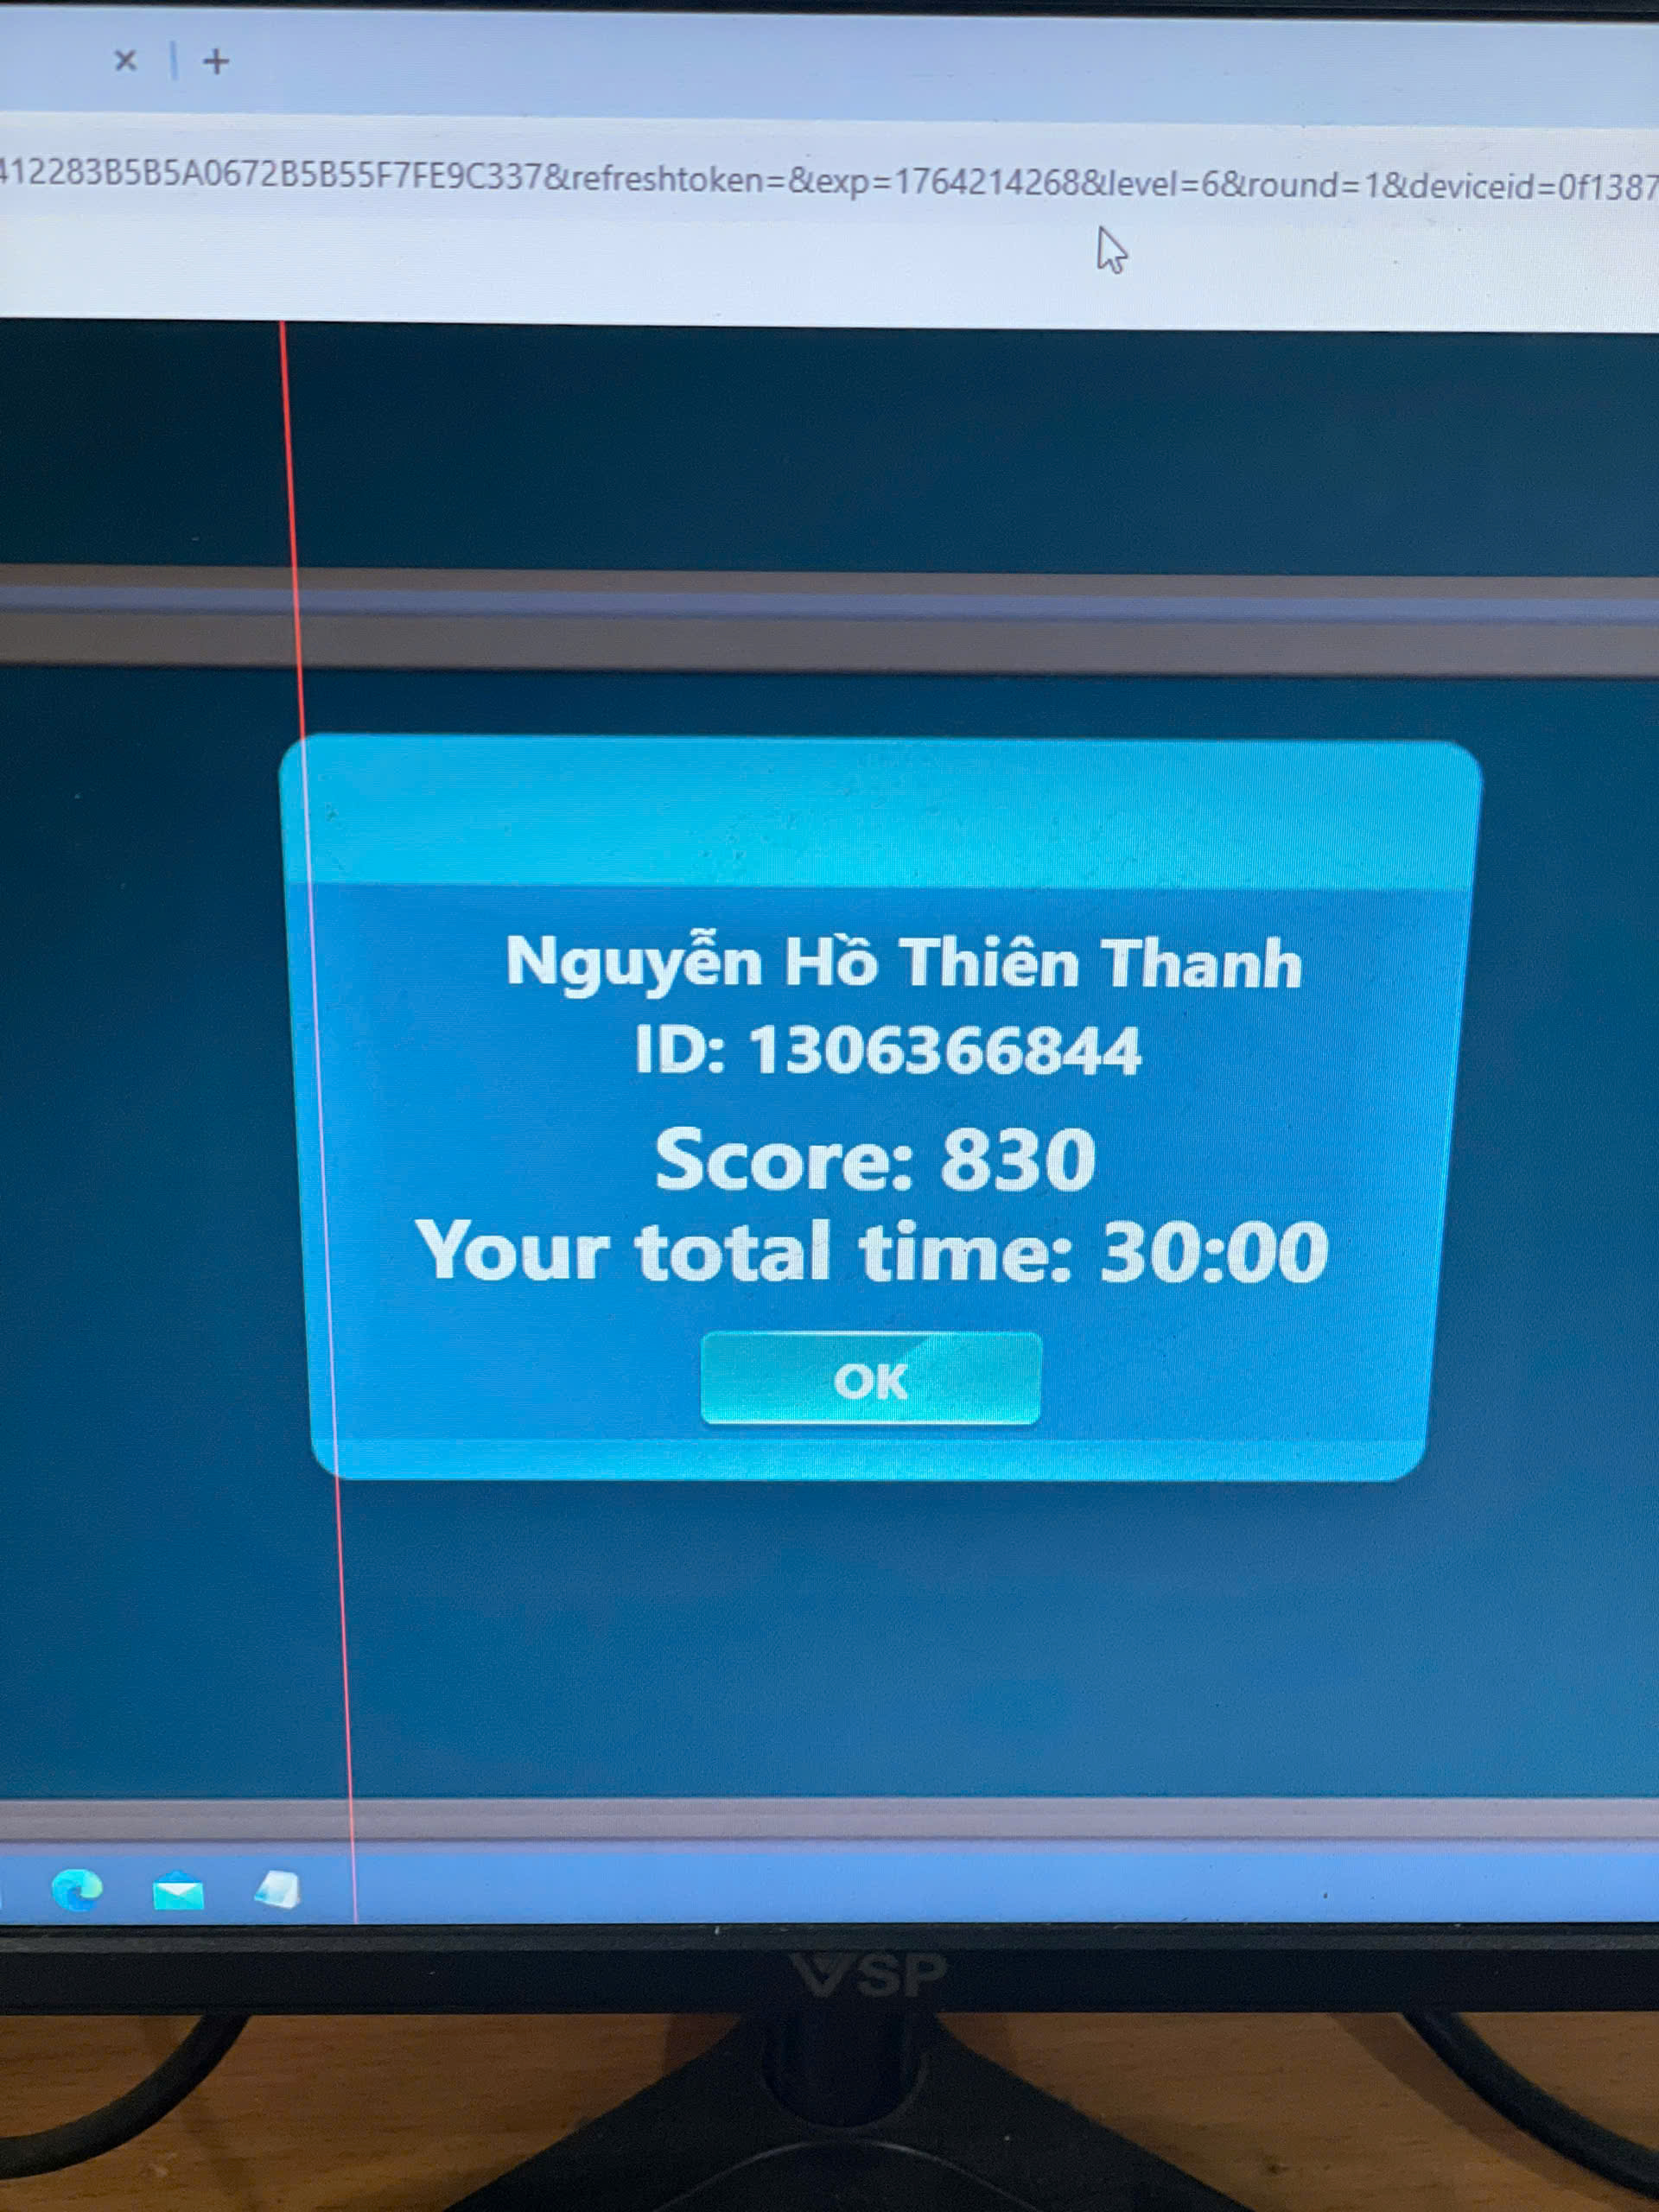Image resolution: width=1659 pixels, height=2212 pixels.
Task: Click the player name Nguyễn Hồ Thiên Thanh
Action: point(903,963)
